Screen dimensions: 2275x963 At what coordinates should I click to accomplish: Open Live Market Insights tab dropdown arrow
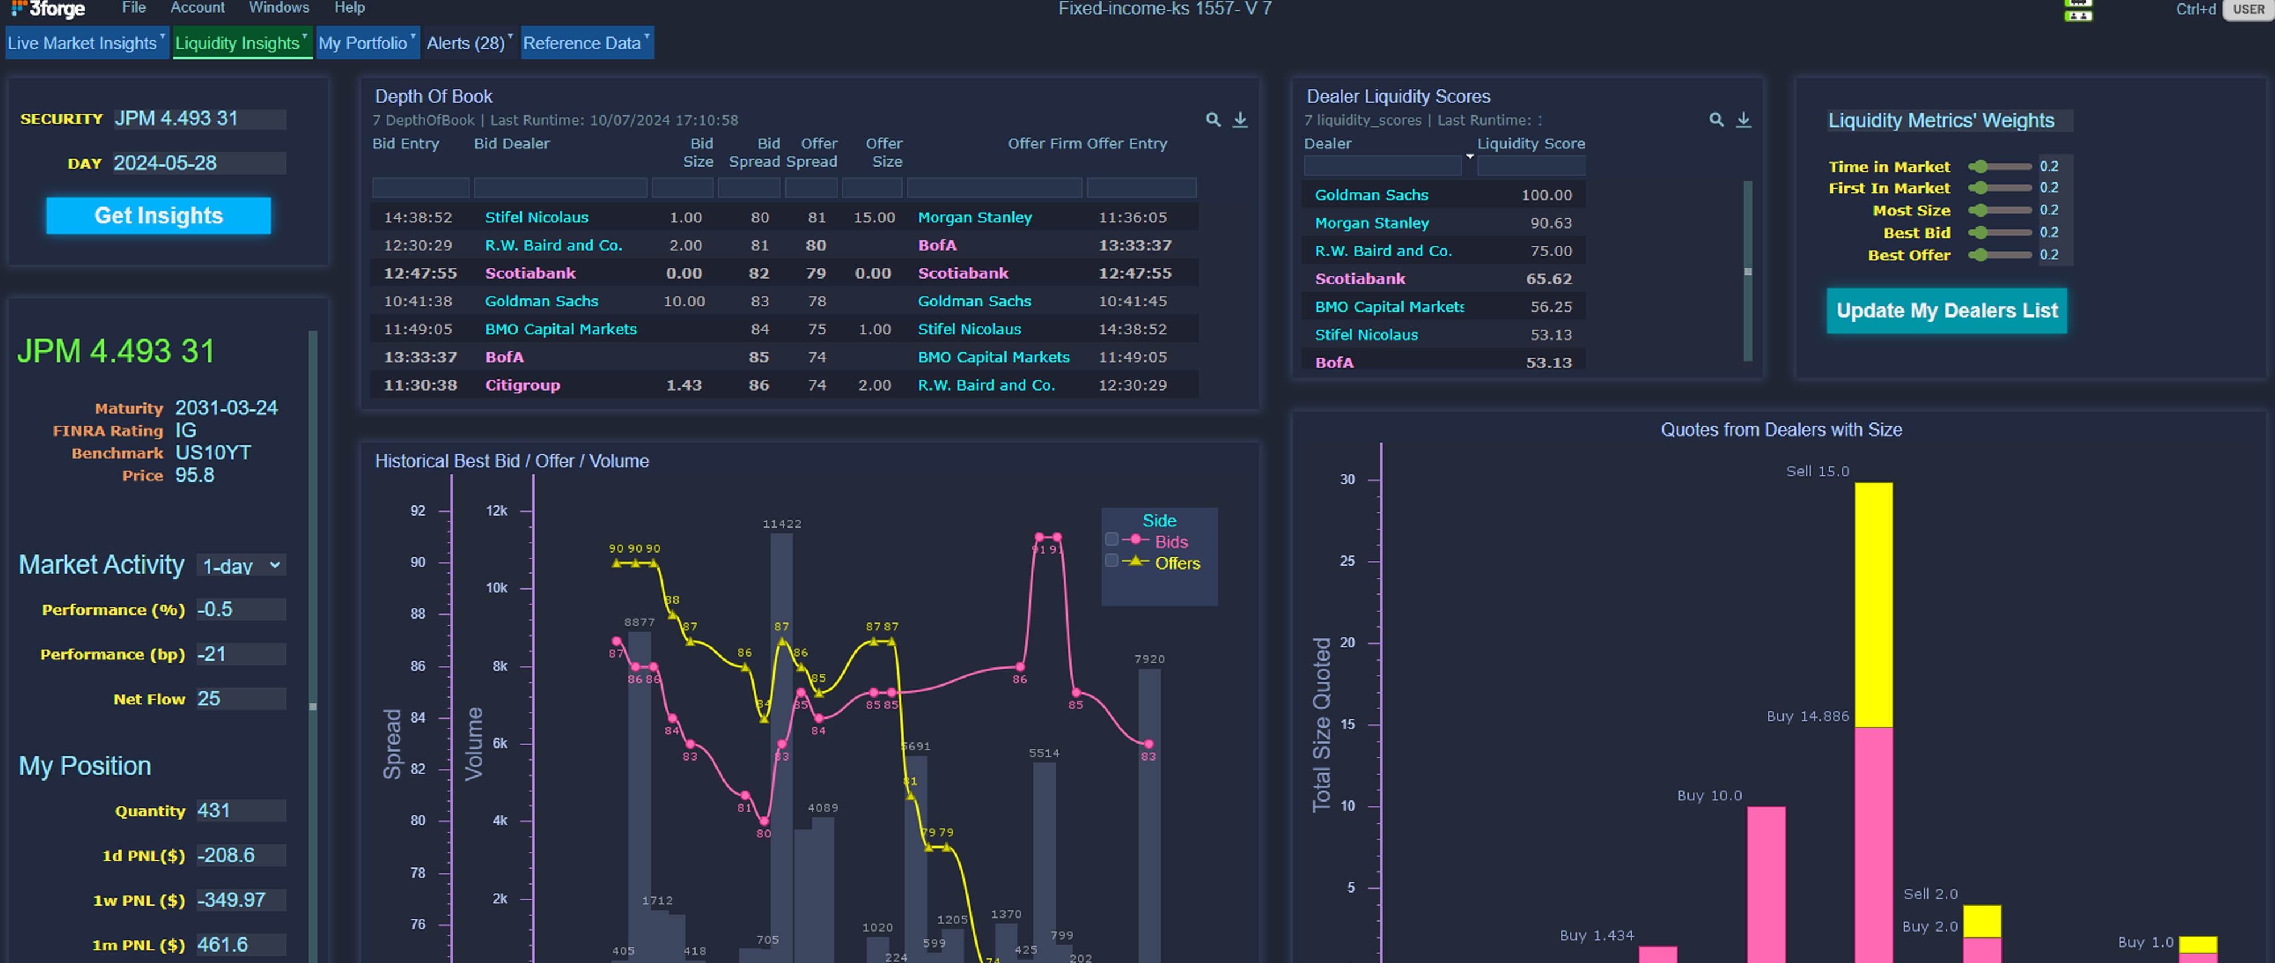coord(163,36)
